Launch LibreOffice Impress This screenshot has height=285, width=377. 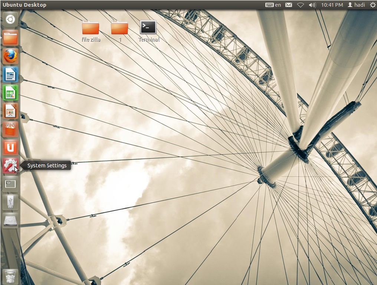[x=10, y=111]
